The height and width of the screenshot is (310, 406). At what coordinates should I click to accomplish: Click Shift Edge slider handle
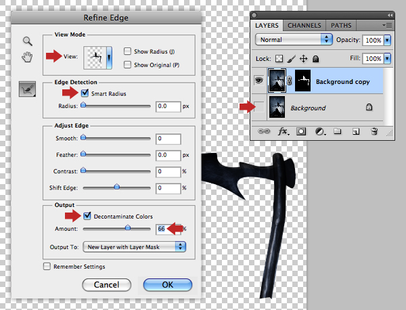pyautogui.click(x=117, y=186)
